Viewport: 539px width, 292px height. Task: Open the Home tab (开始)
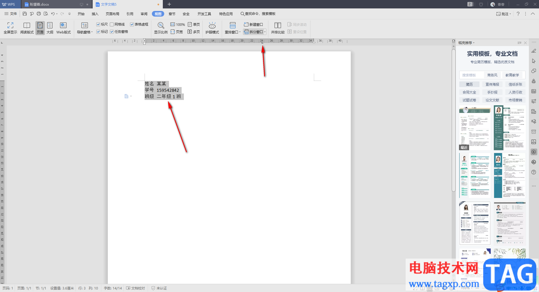click(81, 14)
